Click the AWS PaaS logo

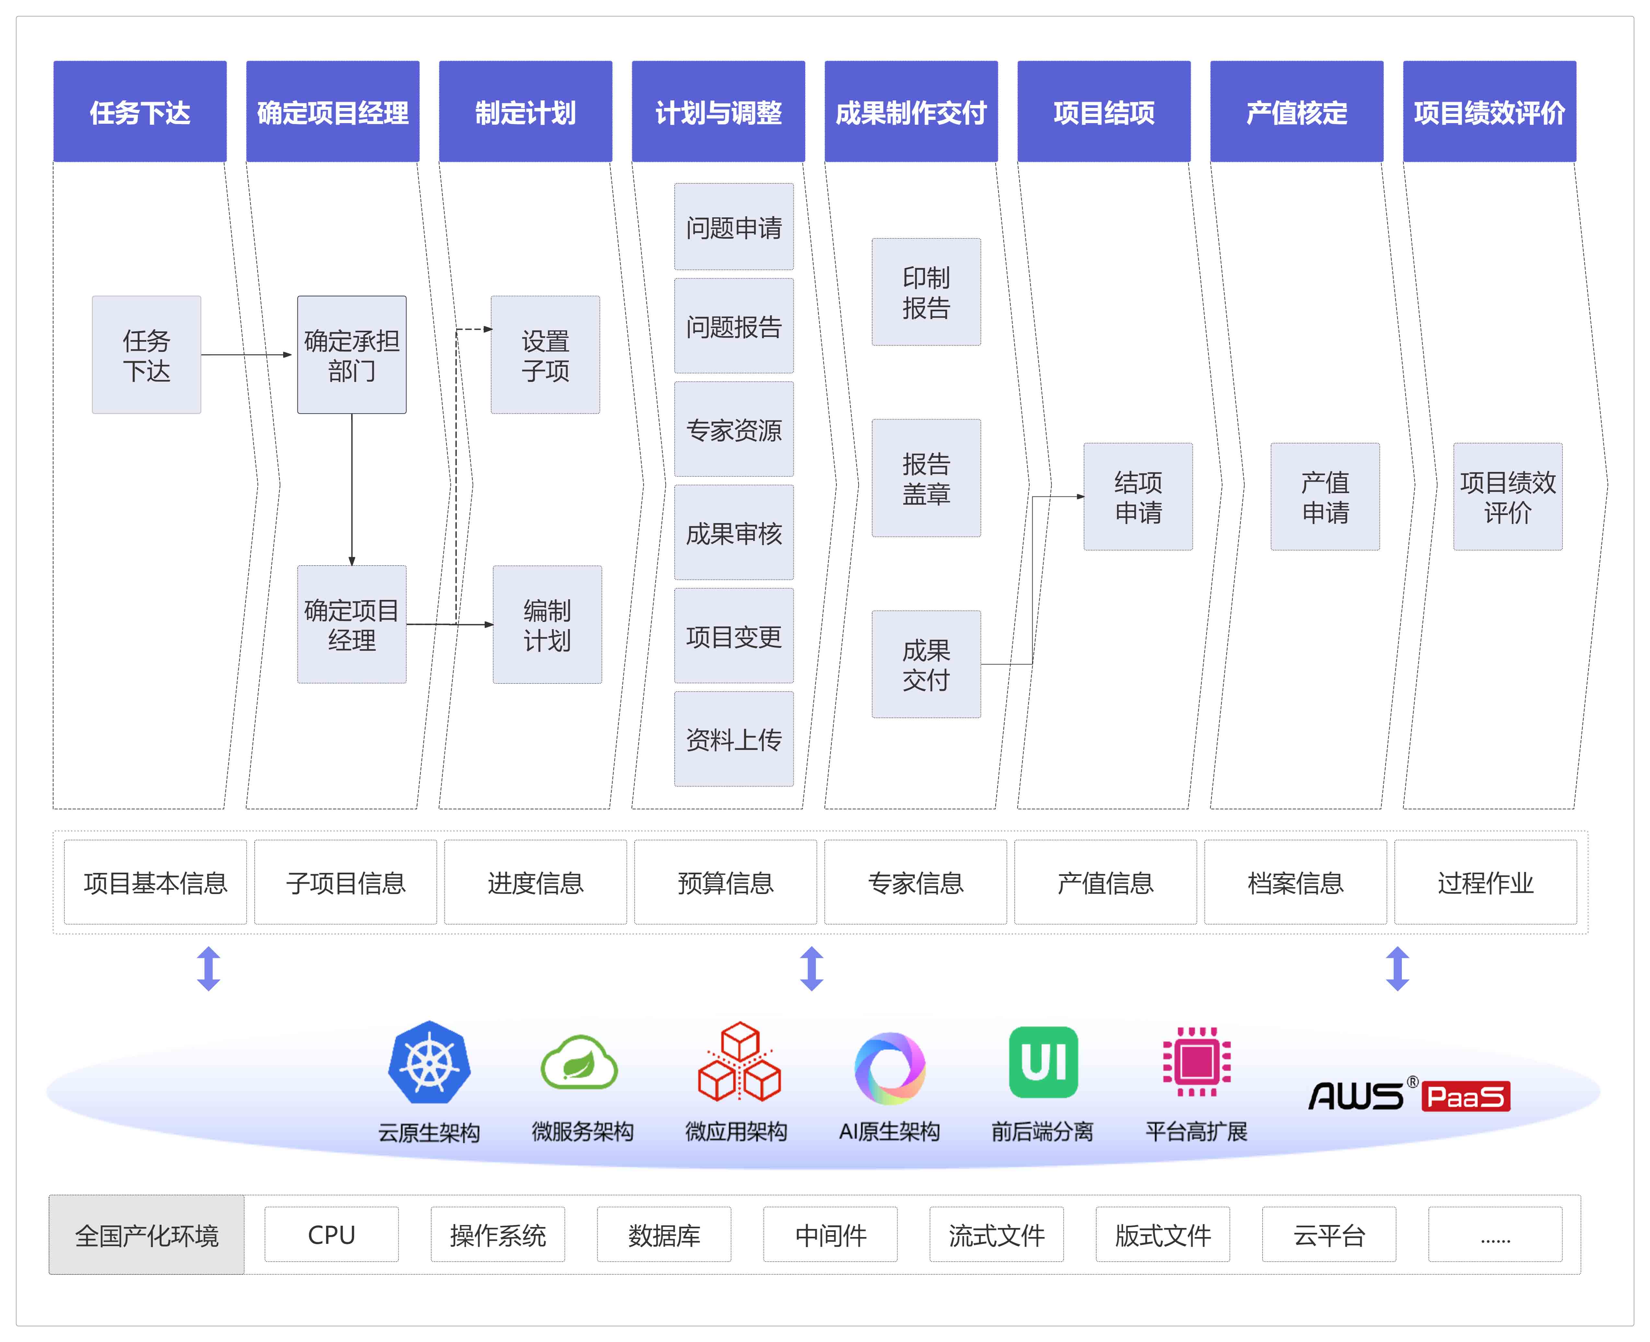(1409, 1095)
